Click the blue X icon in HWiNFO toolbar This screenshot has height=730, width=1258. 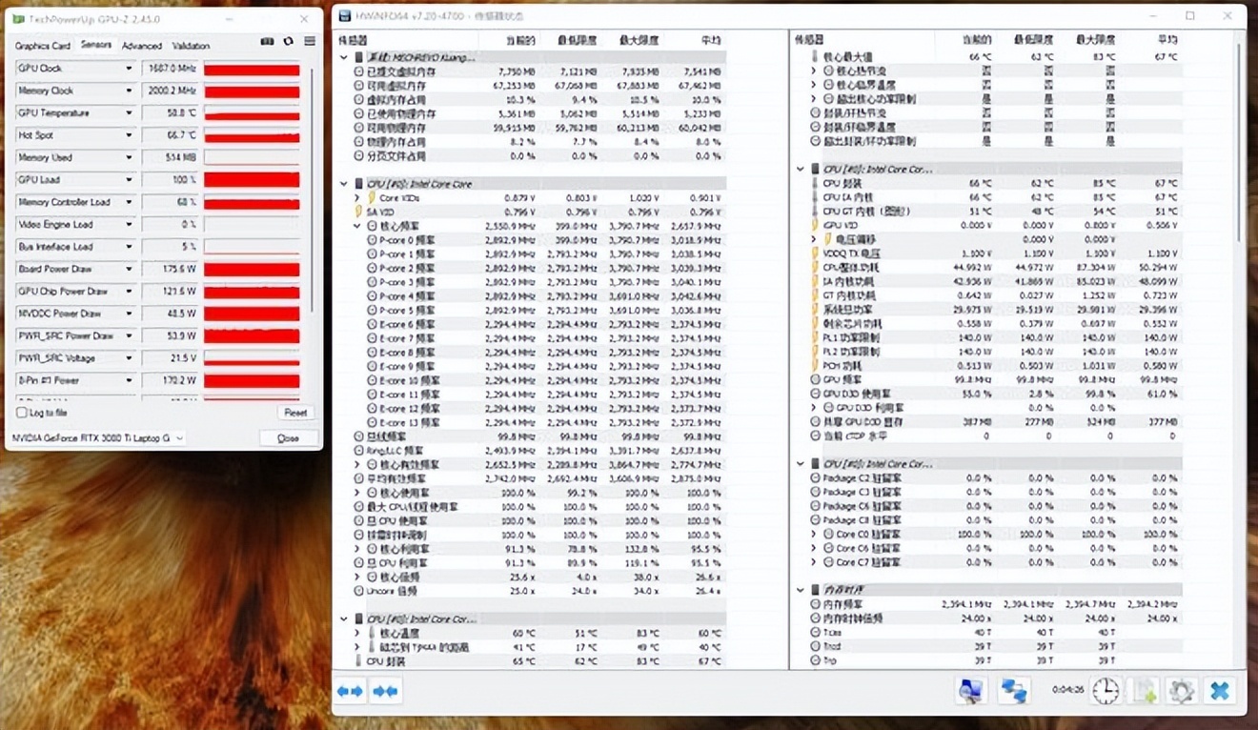[x=1220, y=691]
